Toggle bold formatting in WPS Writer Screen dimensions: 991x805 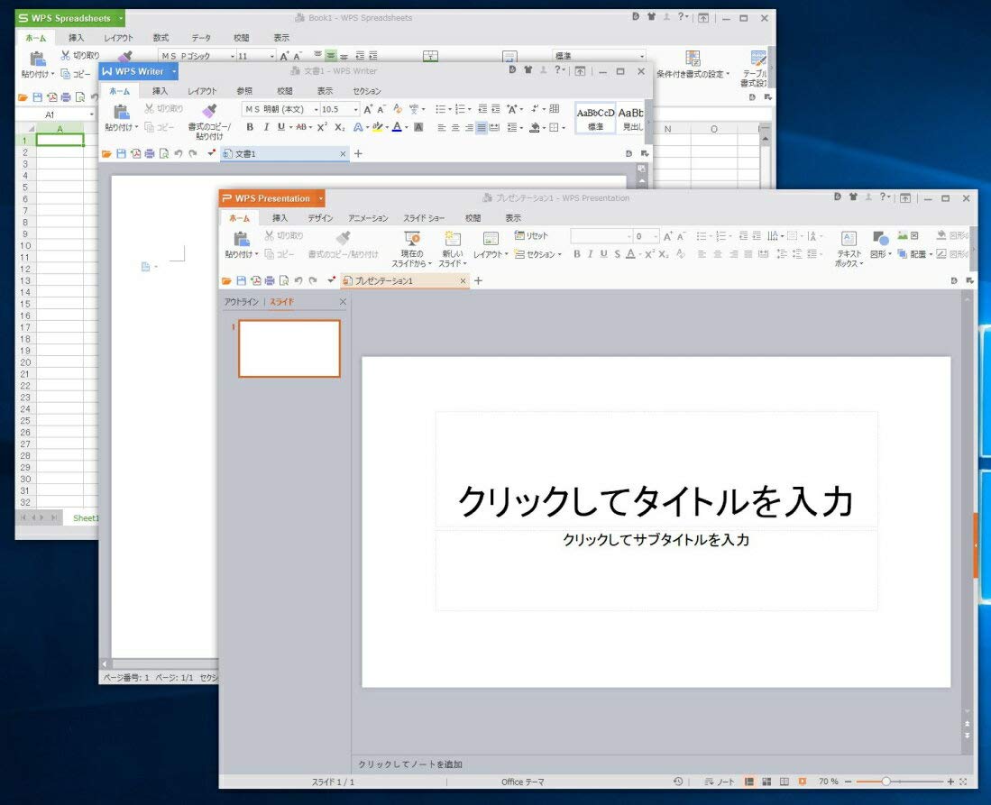250,128
